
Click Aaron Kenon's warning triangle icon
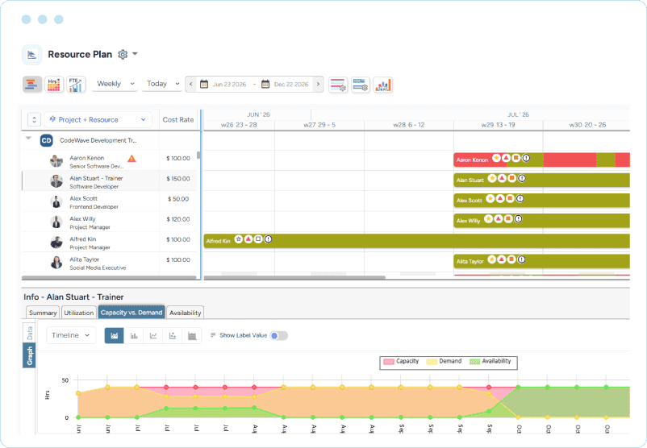point(131,158)
